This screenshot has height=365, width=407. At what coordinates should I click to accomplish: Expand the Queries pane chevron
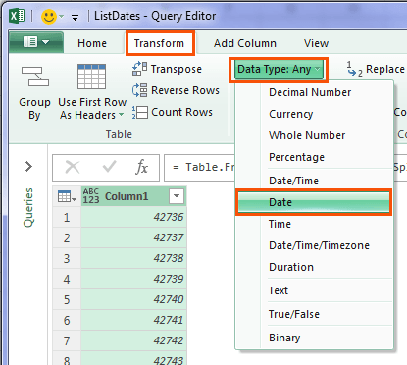coord(29,167)
